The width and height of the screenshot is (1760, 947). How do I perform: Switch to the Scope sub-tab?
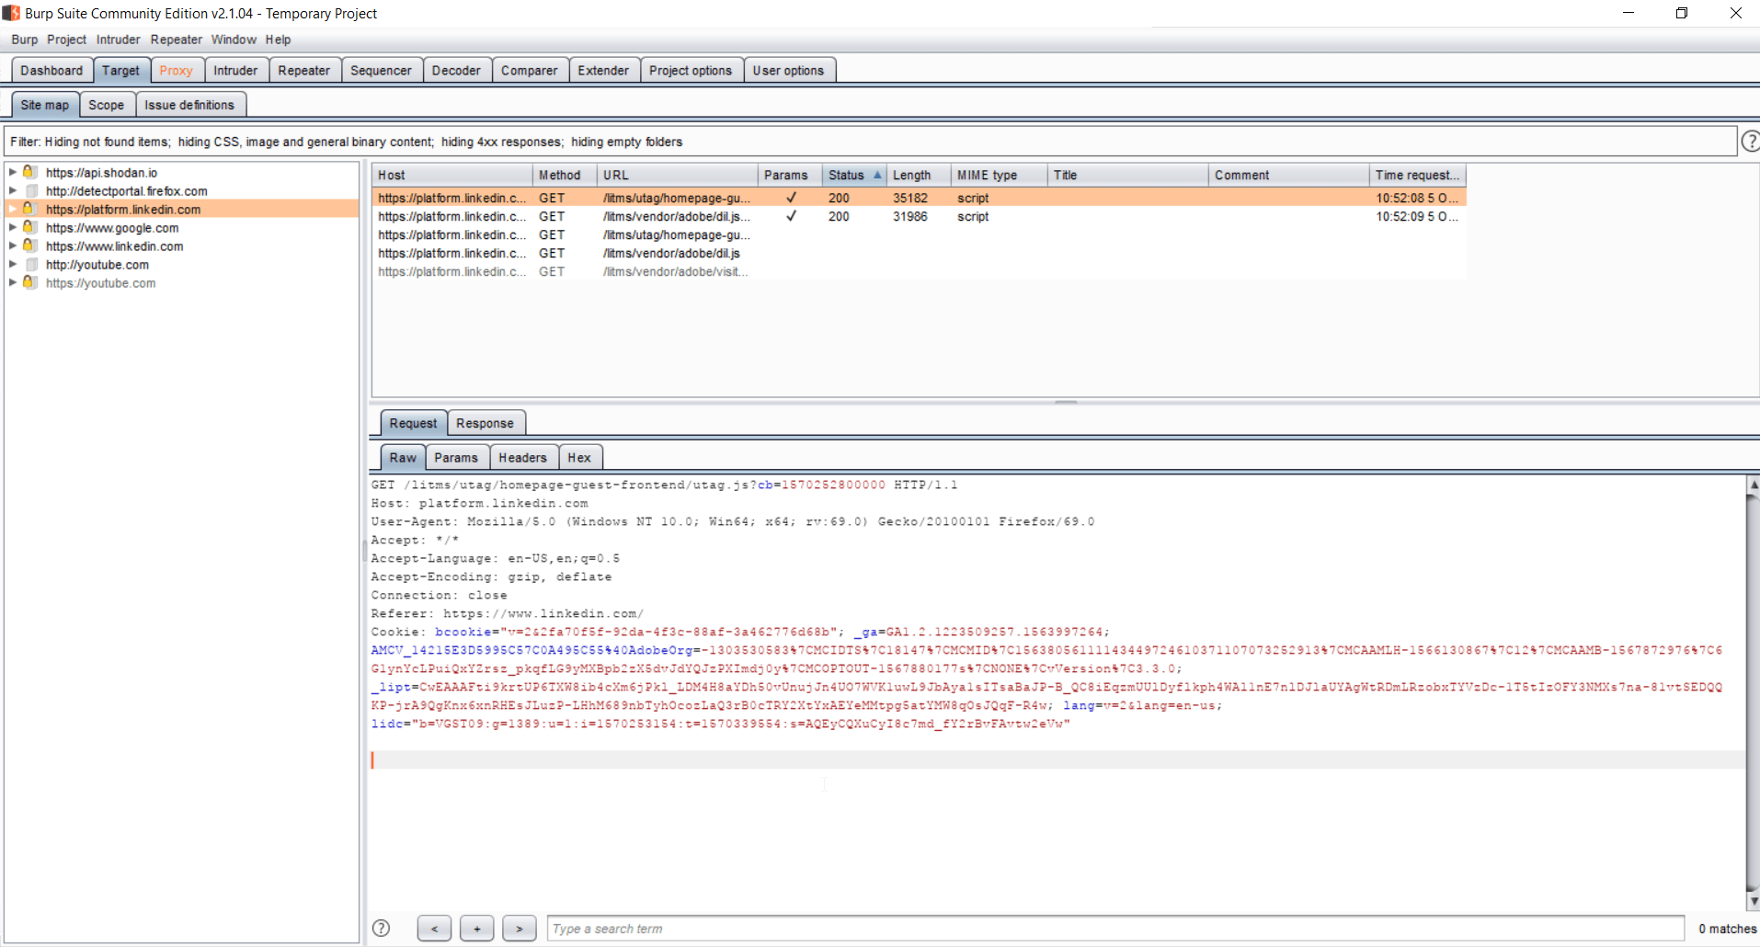pyautogui.click(x=106, y=105)
